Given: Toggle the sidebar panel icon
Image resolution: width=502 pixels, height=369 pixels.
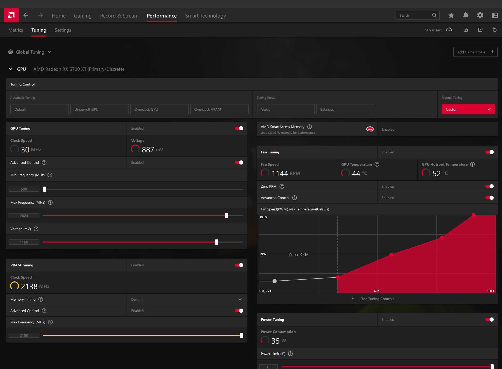Looking at the screenshot, I should click(495, 15).
